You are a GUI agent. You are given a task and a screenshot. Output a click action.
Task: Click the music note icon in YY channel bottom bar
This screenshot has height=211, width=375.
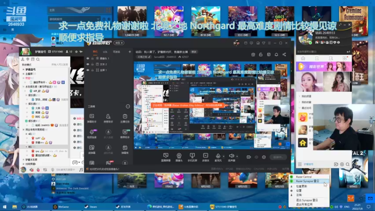81,170
